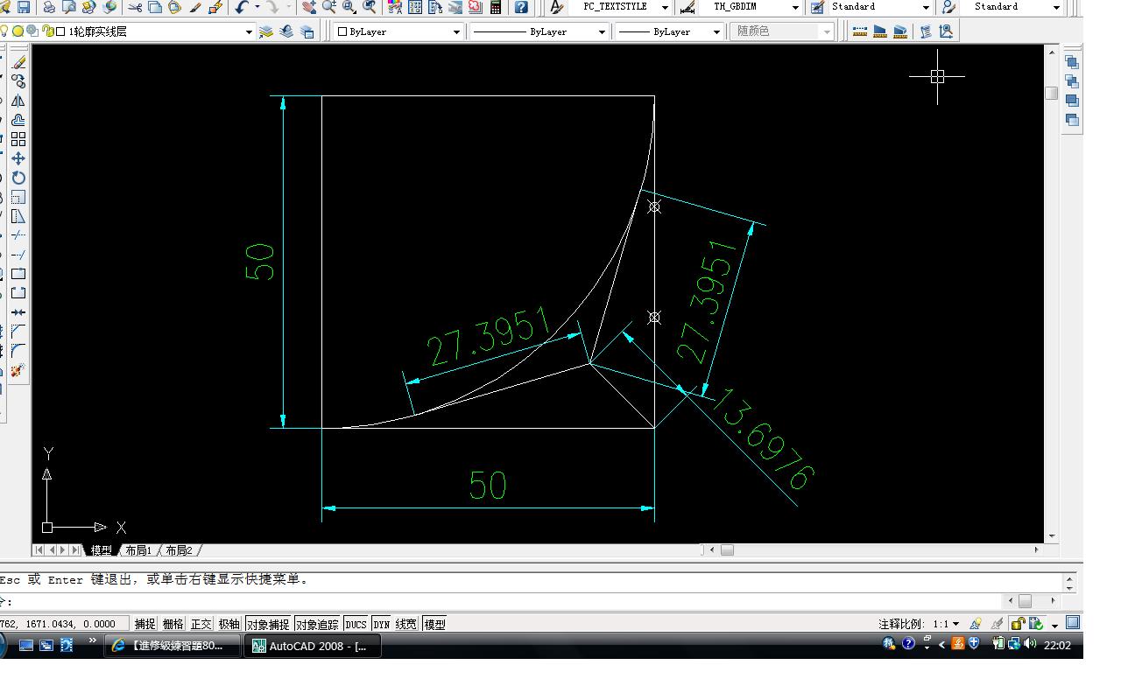
Task: Toggle the toolbar lock icon in status bar
Action: tap(1017, 624)
